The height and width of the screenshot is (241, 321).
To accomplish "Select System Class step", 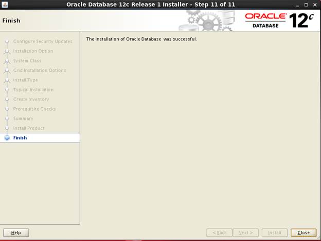I will [x=27, y=61].
